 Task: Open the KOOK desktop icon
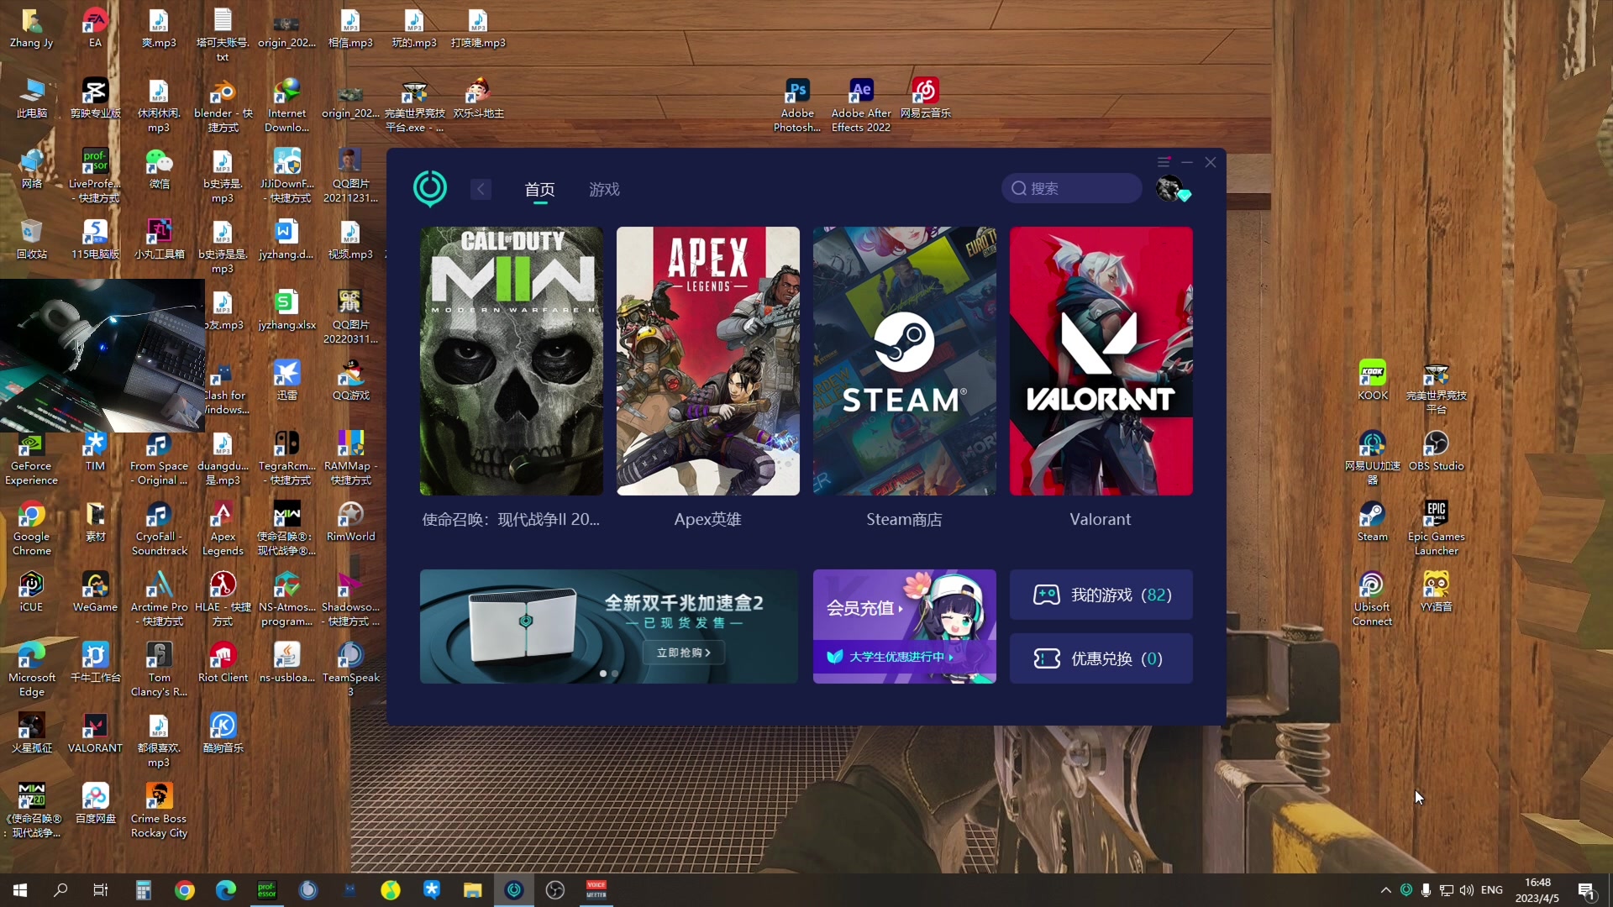(1372, 380)
